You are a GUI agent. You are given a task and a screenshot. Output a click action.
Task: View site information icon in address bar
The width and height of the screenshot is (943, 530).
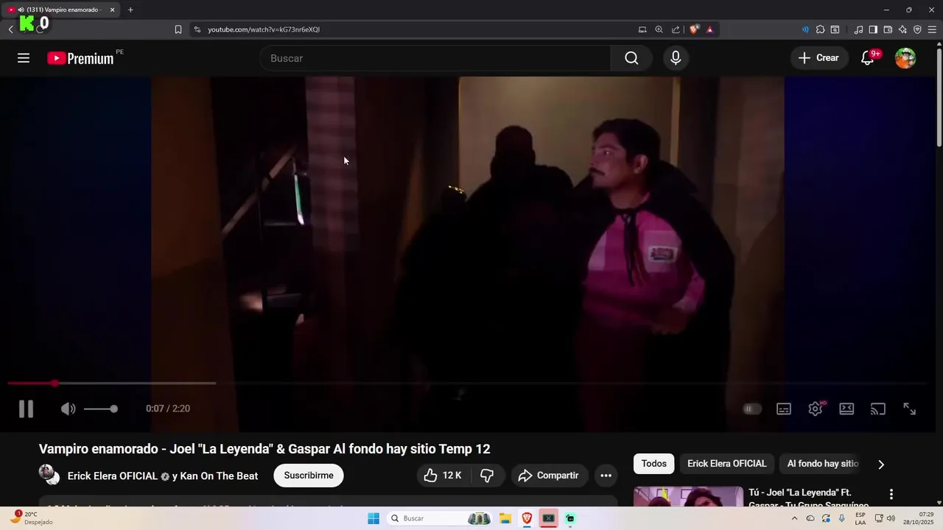(197, 29)
